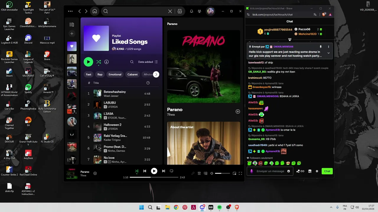This screenshot has width=378, height=212.
Task: Create new playlist with plus icon
Action: pyautogui.click(x=72, y=34)
